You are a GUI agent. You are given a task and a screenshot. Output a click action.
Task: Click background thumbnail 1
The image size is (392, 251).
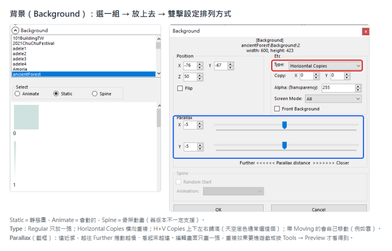(x=15, y=159)
